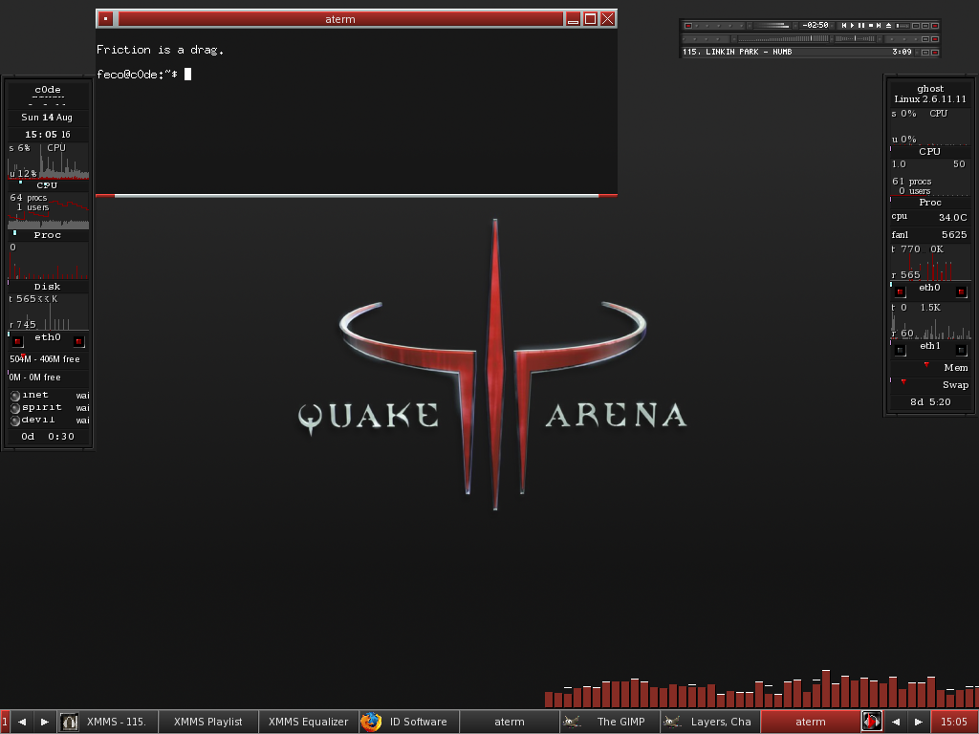The width and height of the screenshot is (979, 734).
Task: Pause the XMMS song
Action: point(861,26)
